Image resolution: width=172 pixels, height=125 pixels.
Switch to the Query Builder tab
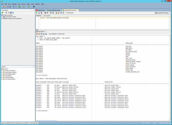pyautogui.click(x=47, y=16)
